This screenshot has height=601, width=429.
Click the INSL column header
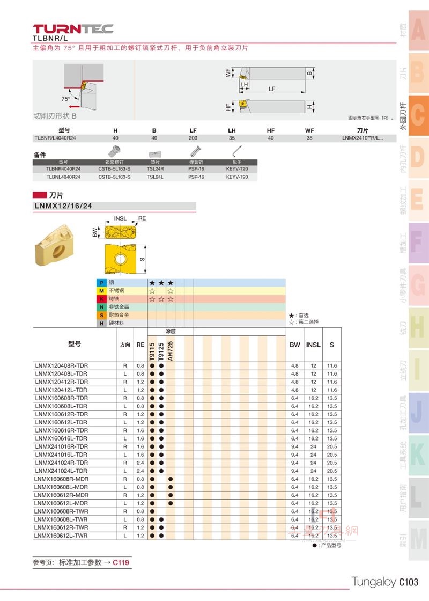313,345
